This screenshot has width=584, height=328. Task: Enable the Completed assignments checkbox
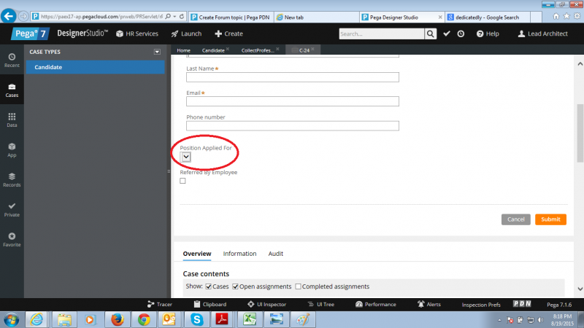pos(297,286)
